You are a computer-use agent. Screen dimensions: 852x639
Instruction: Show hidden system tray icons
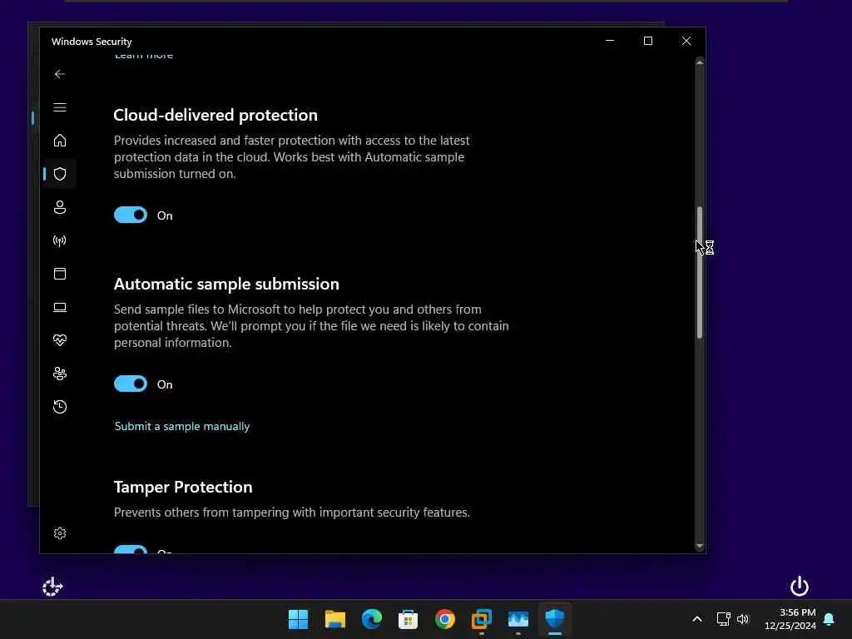point(697,619)
